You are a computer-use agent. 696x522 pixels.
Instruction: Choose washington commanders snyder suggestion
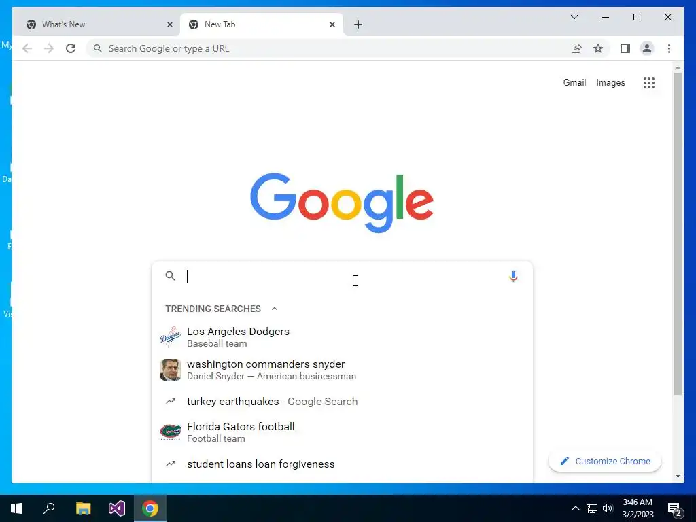click(x=342, y=370)
